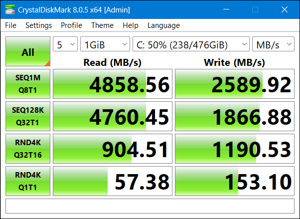Open the Settings menu
The height and width of the screenshot is (219, 300).
click(38, 25)
